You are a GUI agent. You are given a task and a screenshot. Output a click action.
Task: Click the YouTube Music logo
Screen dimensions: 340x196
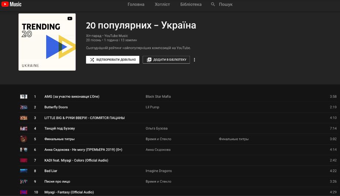click(x=11, y=4)
